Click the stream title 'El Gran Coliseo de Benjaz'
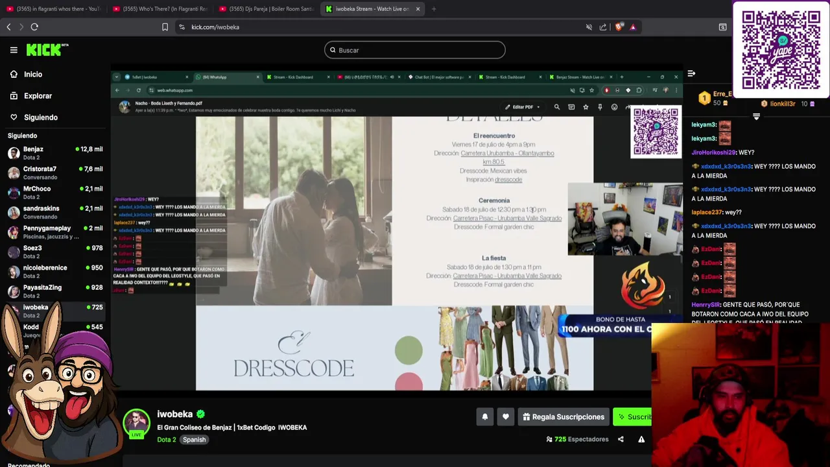Image resolution: width=830 pixels, height=467 pixels. point(231,427)
